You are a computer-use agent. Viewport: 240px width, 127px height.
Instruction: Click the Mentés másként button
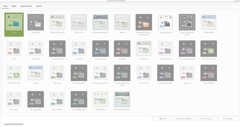coord(185,119)
